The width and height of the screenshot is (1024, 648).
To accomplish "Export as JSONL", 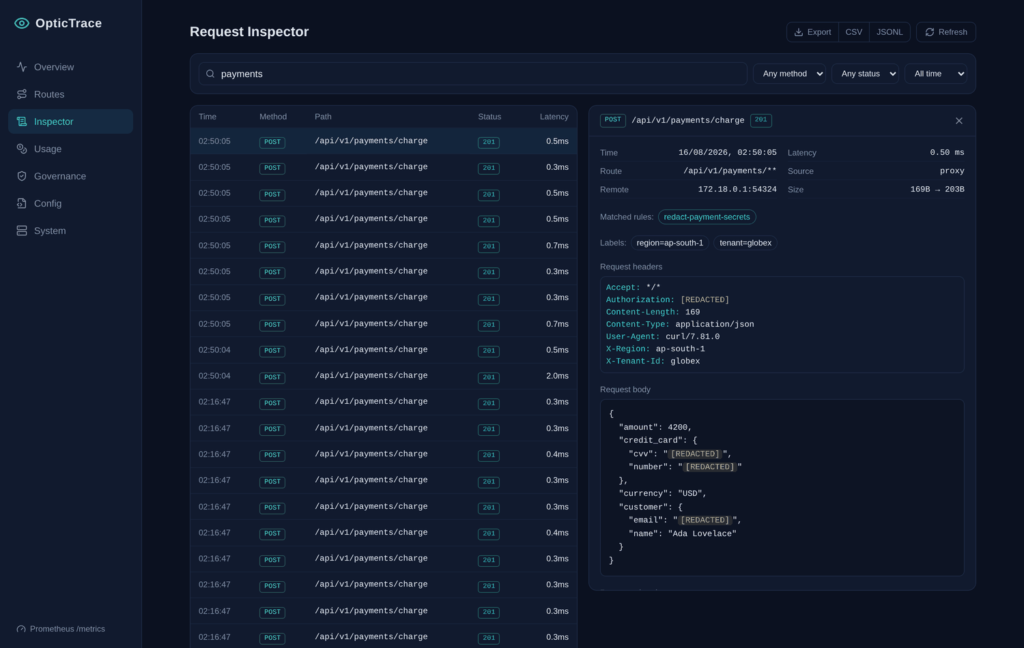I will click(x=890, y=32).
